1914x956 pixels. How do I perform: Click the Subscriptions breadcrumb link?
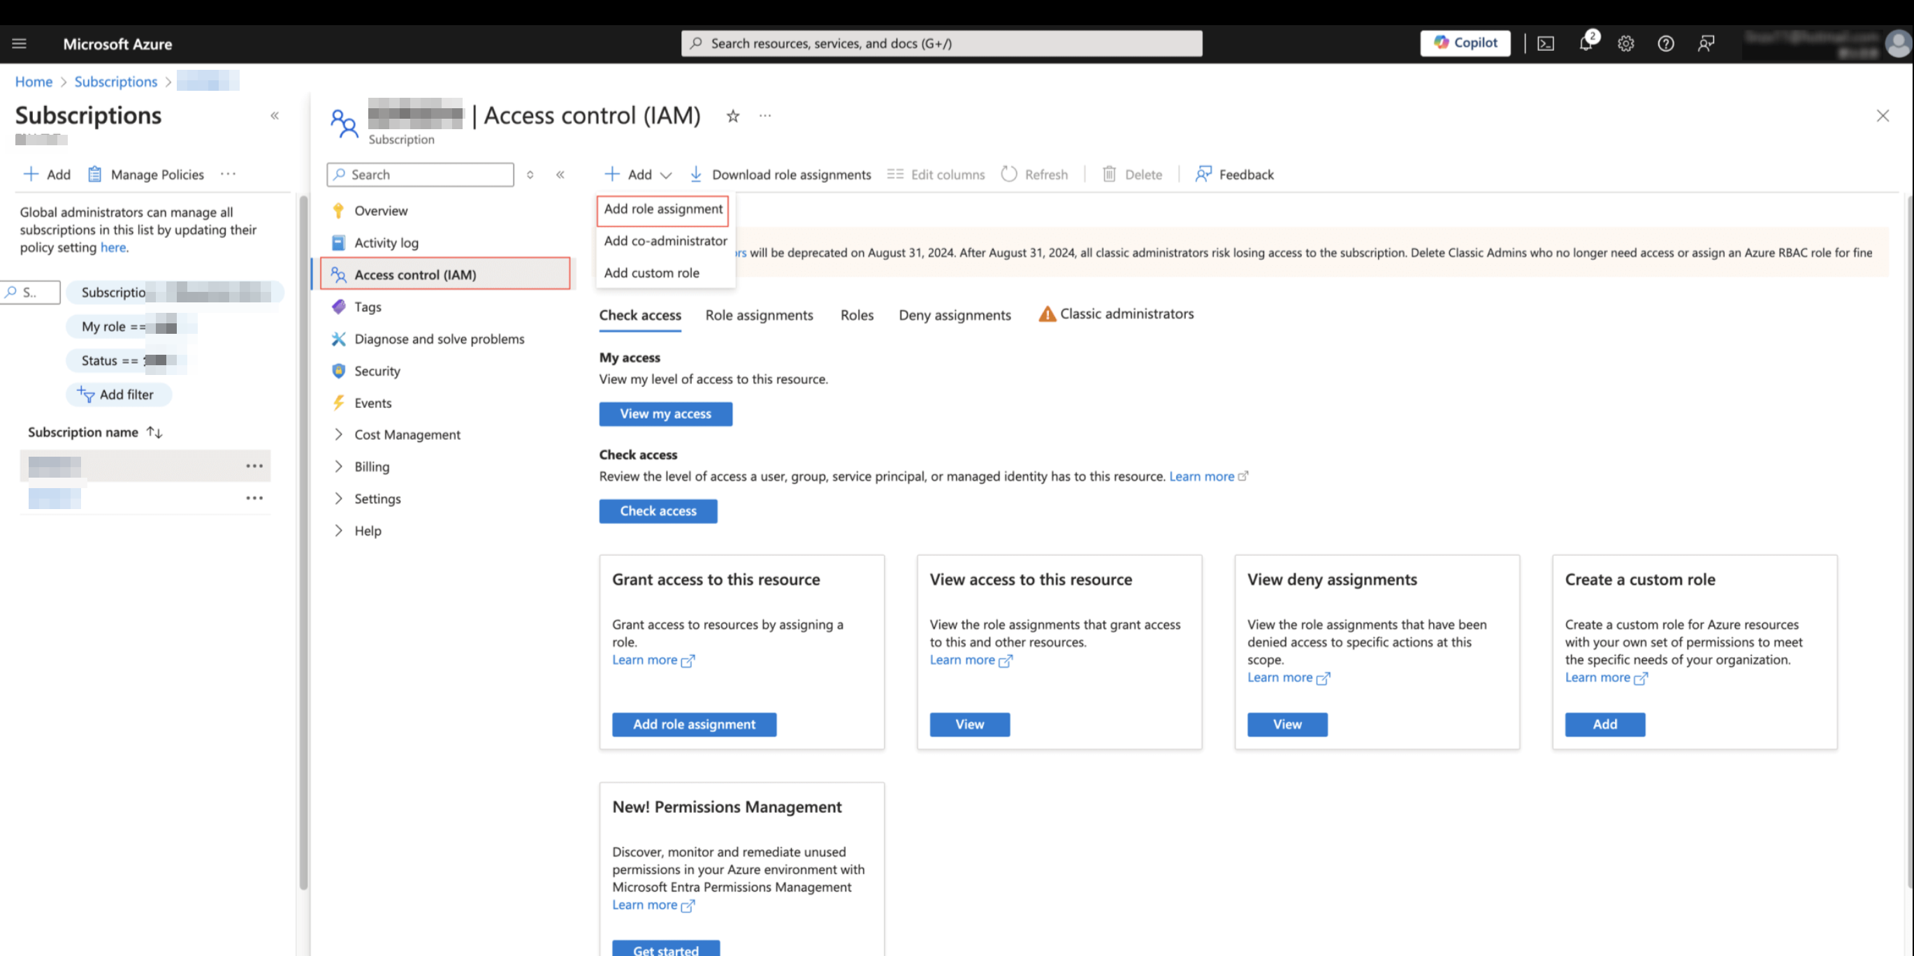tap(115, 82)
